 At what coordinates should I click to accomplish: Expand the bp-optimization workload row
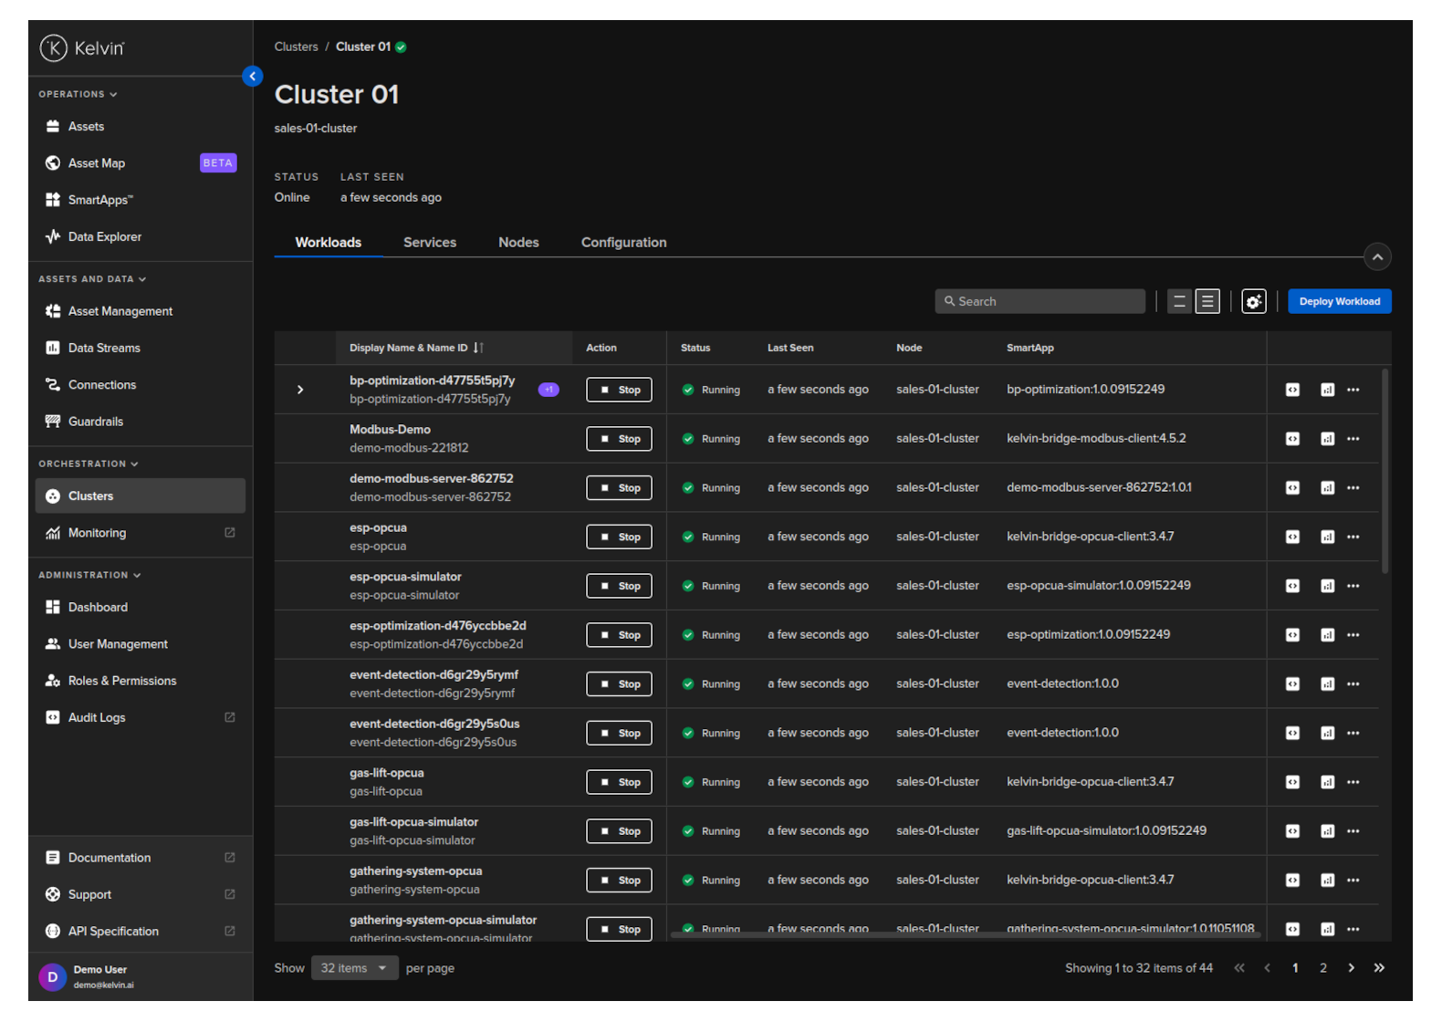(300, 391)
